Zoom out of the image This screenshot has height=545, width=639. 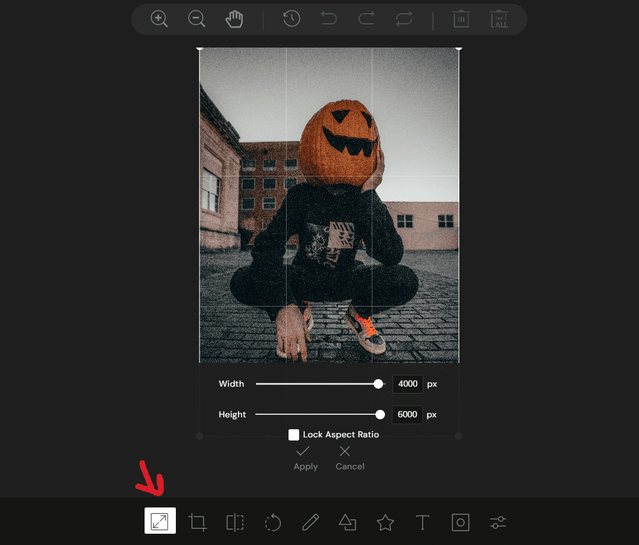coord(197,19)
